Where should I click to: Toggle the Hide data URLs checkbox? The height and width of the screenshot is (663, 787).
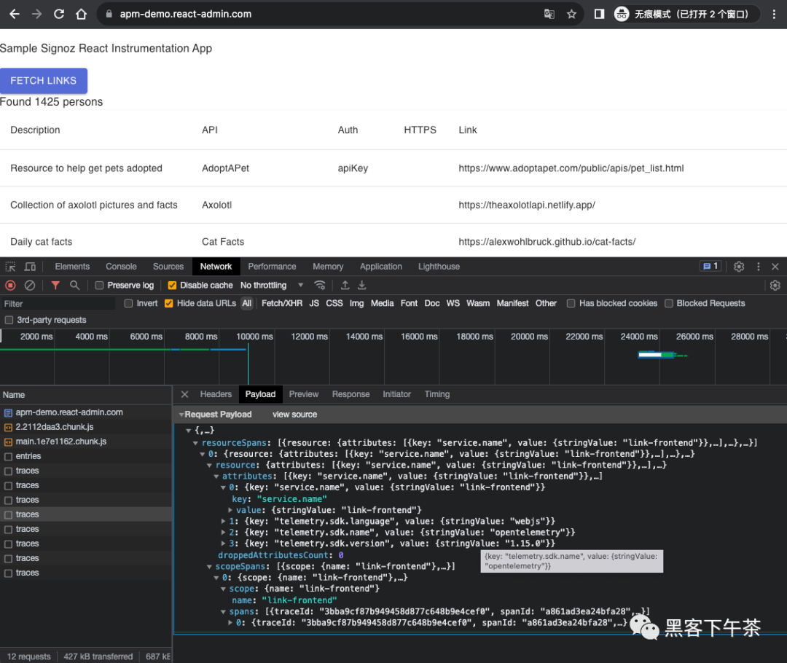click(169, 304)
